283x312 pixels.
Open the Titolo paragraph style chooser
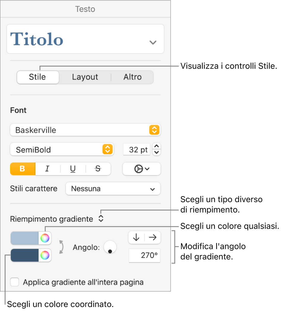pos(85,39)
